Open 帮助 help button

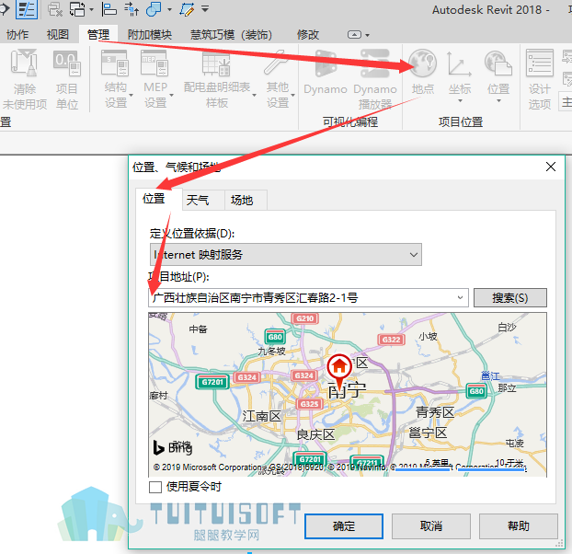point(519,525)
